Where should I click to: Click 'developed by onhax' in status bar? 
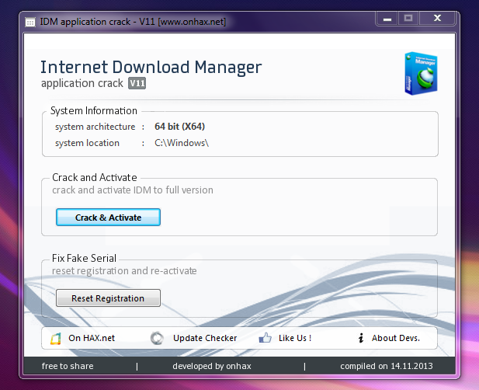tap(212, 366)
